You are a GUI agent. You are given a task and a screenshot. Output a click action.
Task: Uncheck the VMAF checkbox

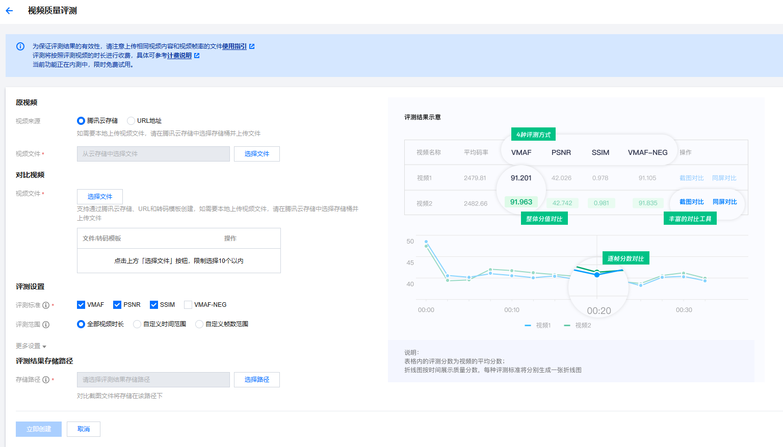[x=81, y=305]
